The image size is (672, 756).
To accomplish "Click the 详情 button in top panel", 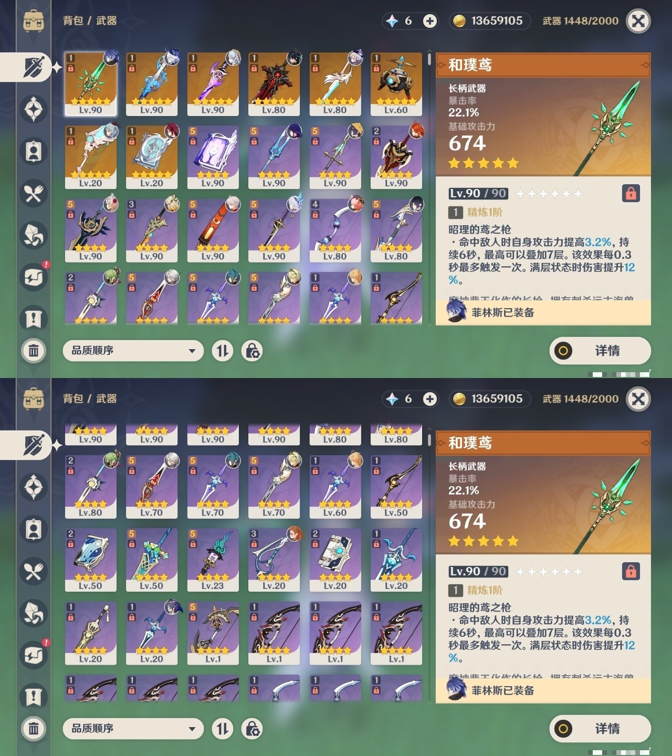I will (600, 351).
